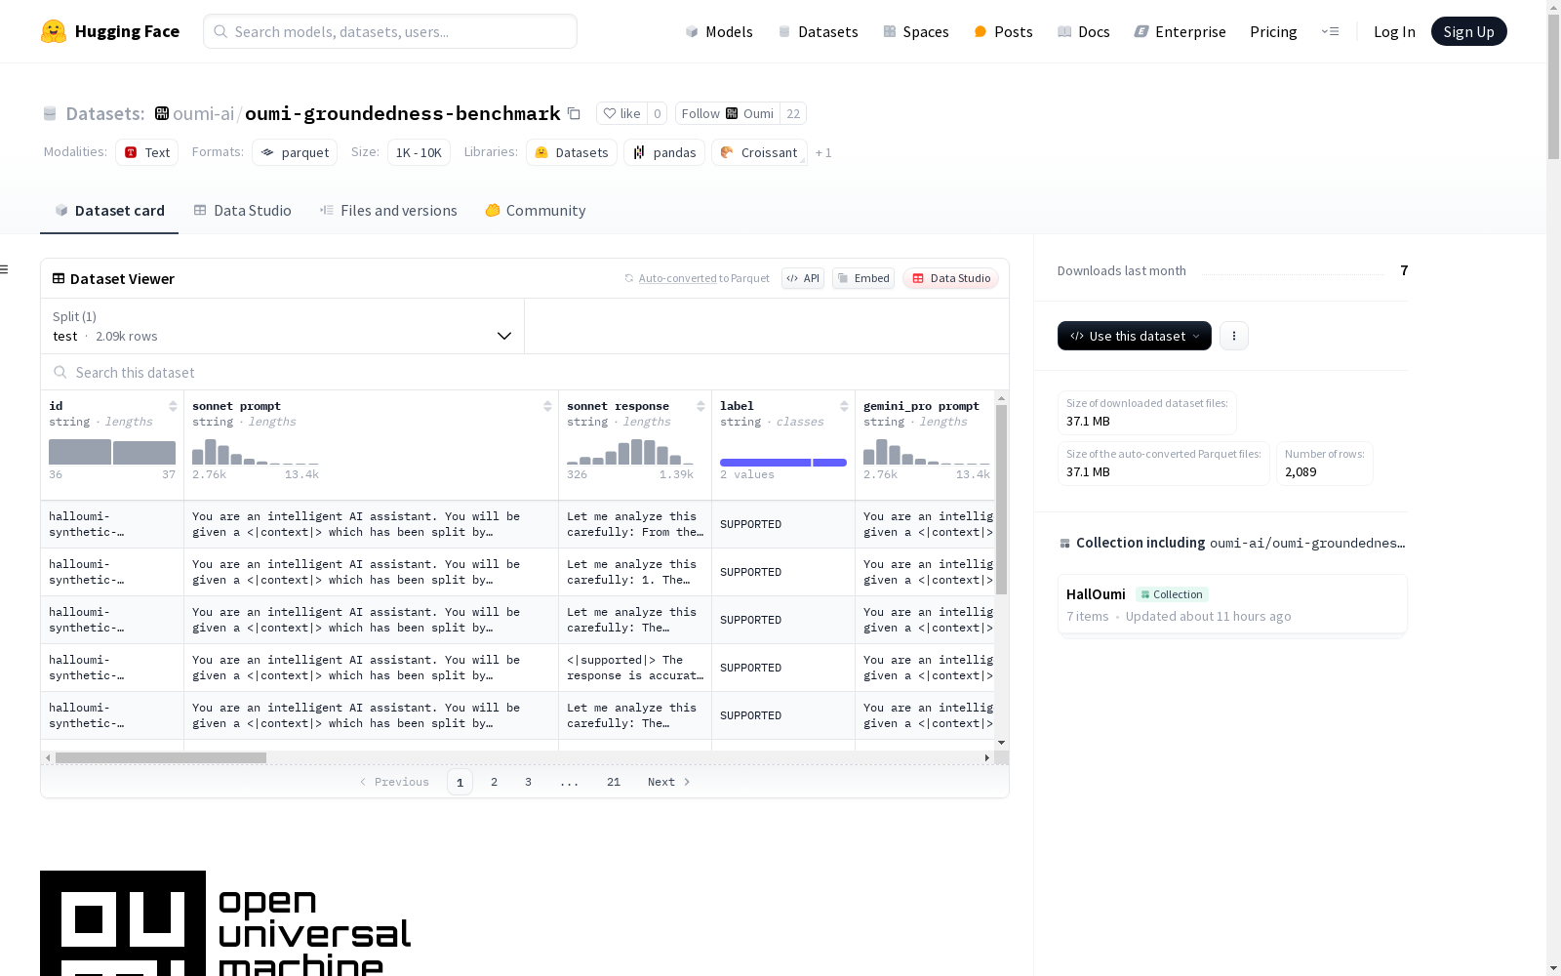Click the Log In link
Screen dimensions: 1561x976
pos(1394,31)
